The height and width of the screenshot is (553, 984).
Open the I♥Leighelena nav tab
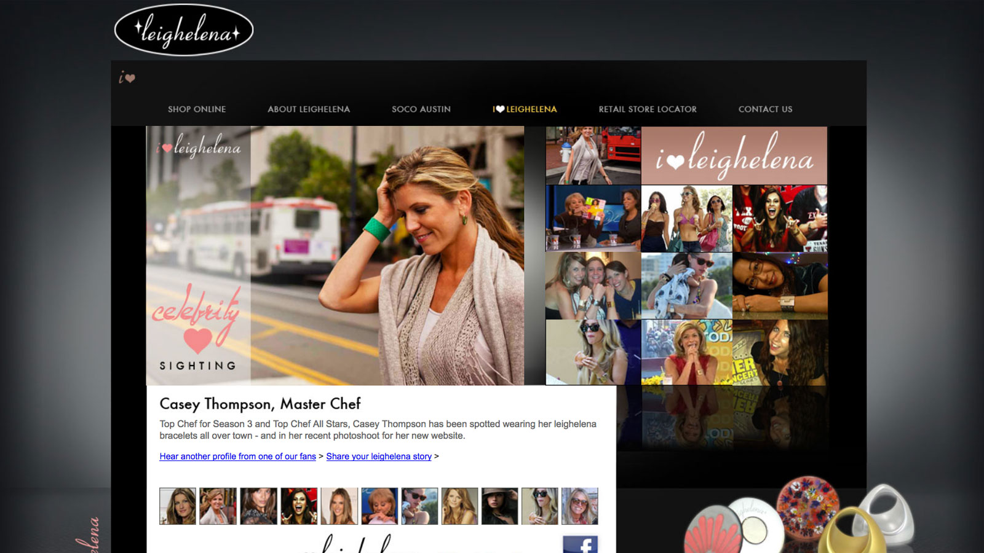pos(525,109)
